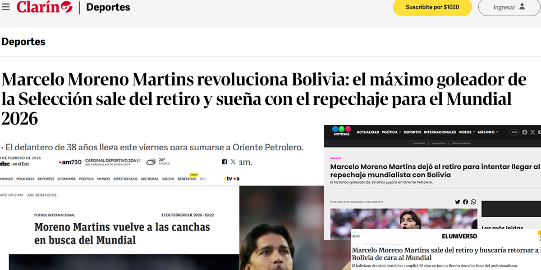Click the X icon in the Noticias header

pyautogui.click(x=533, y=132)
